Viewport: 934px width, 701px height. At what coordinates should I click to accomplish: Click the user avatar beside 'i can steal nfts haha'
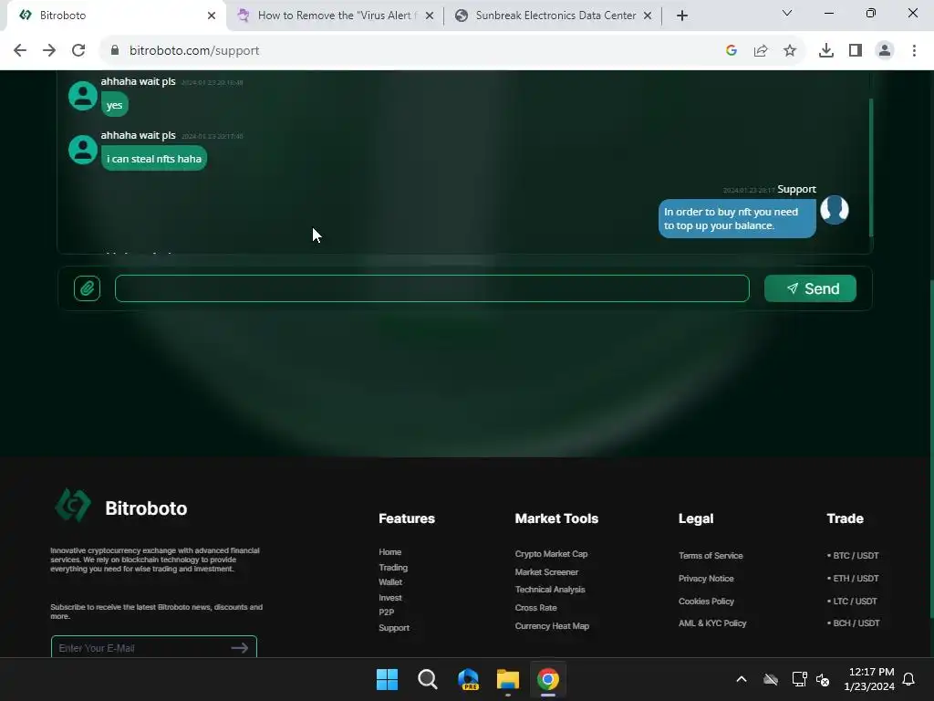click(83, 150)
